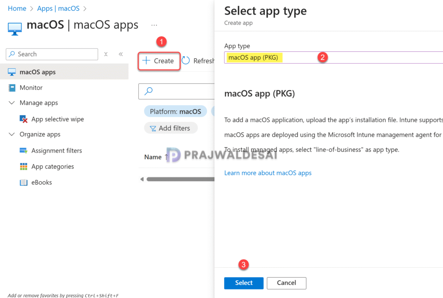
Task: Click the Platform: macOS filter pill
Action: tap(176, 111)
